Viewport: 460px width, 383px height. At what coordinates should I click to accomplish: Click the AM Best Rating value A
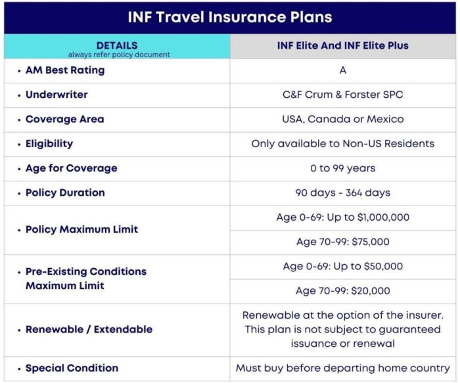(342, 70)
